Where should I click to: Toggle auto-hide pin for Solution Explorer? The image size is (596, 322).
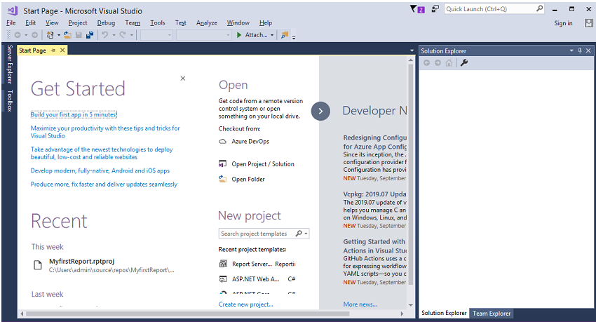click(580, 51)
